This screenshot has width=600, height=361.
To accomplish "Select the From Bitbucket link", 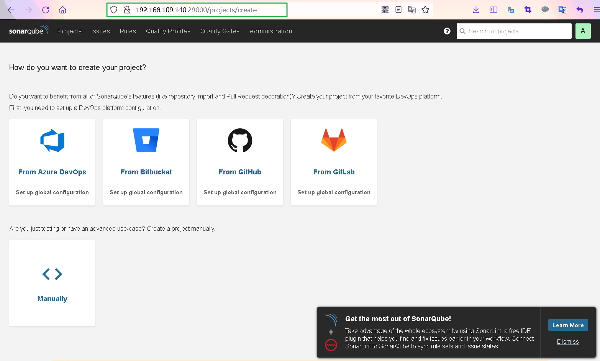I will (x=146, y=172).
